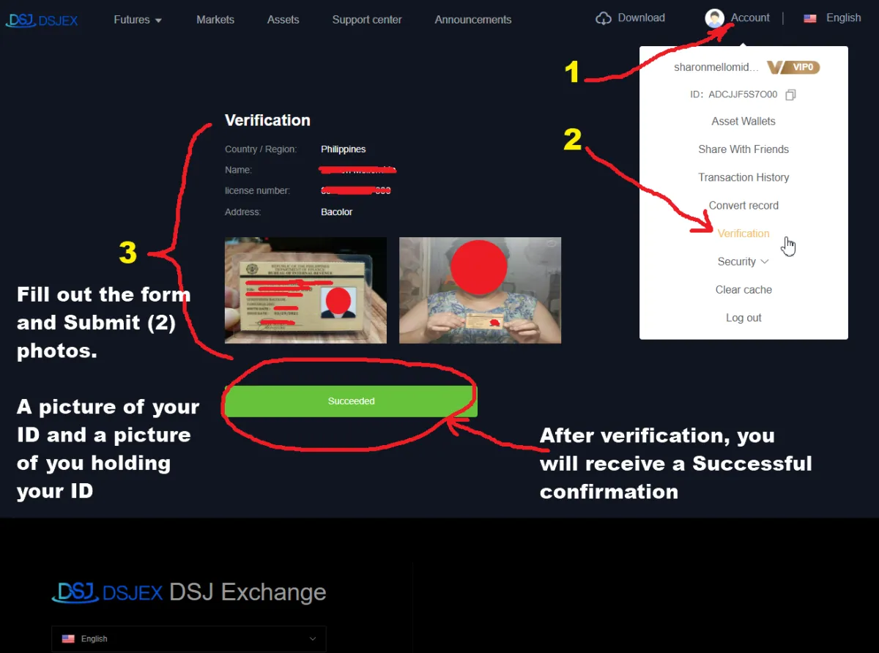Open the Announcements page
This screenshot has width=879, height=653.
(473, 20)
